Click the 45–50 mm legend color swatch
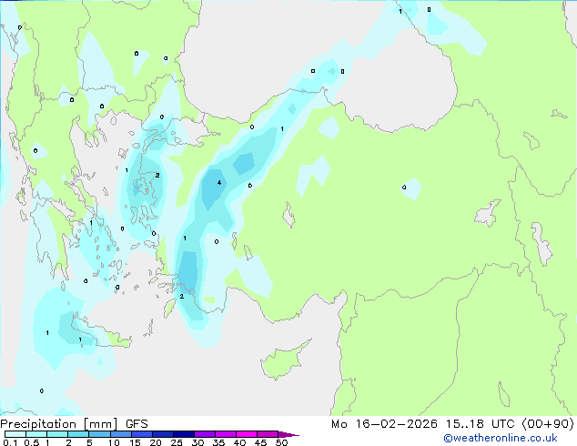Viewport: 577px width, 446px height. (268, 434)
